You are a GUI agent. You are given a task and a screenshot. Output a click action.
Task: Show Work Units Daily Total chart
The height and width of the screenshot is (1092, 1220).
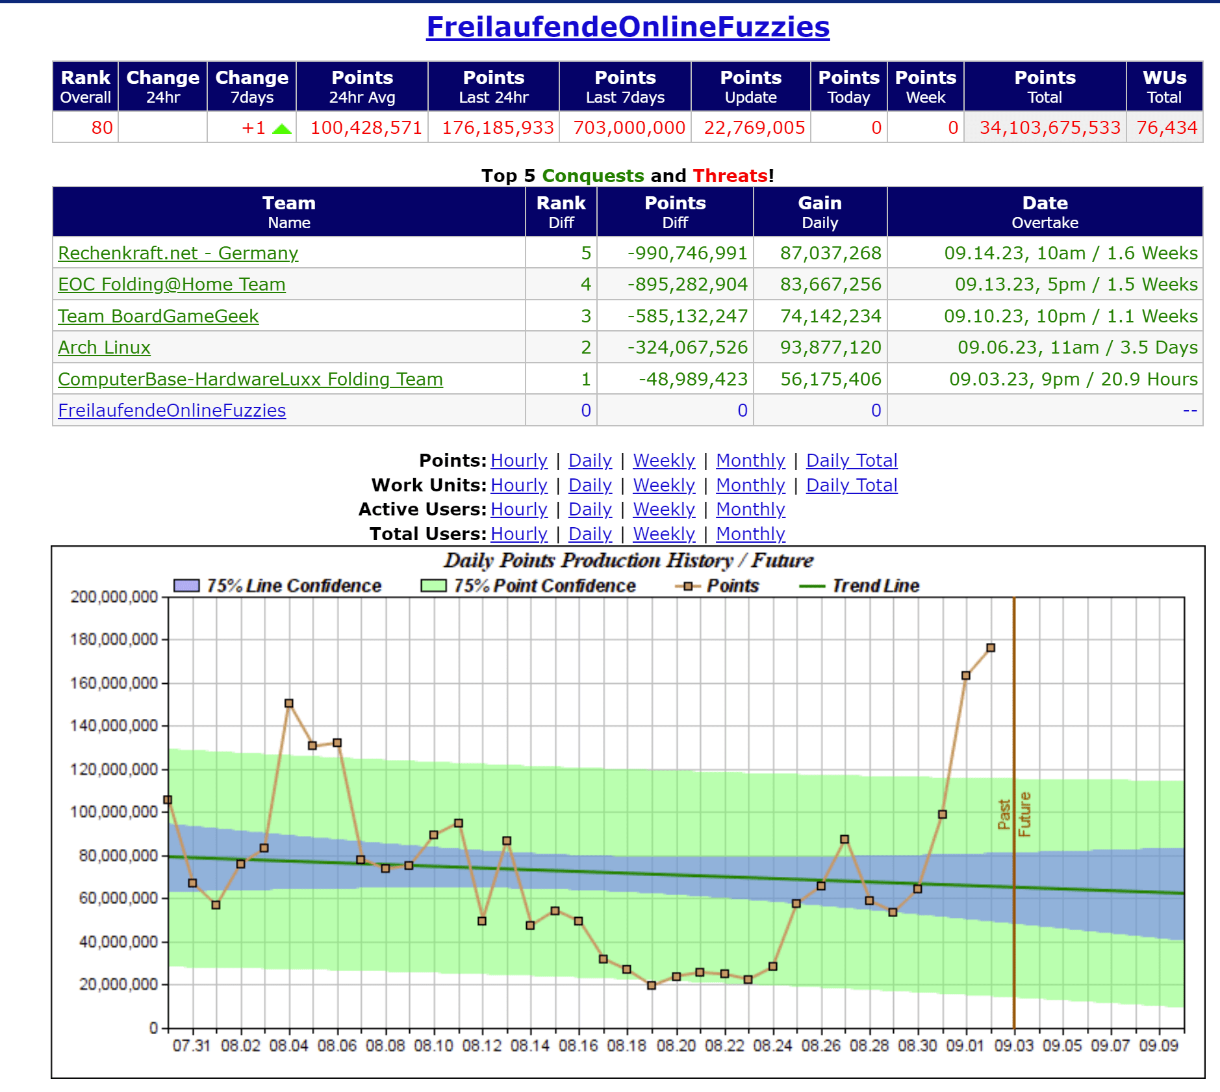click(x=852, y=485)
